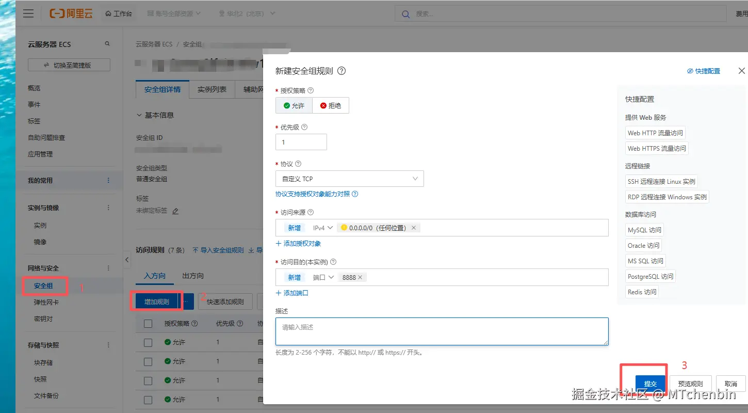Click 添加端口 link

(292, 293)
